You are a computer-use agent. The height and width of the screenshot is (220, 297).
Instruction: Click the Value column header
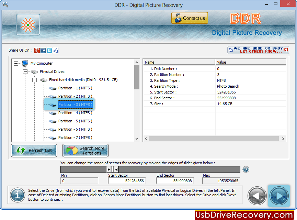tap(251, 62)
